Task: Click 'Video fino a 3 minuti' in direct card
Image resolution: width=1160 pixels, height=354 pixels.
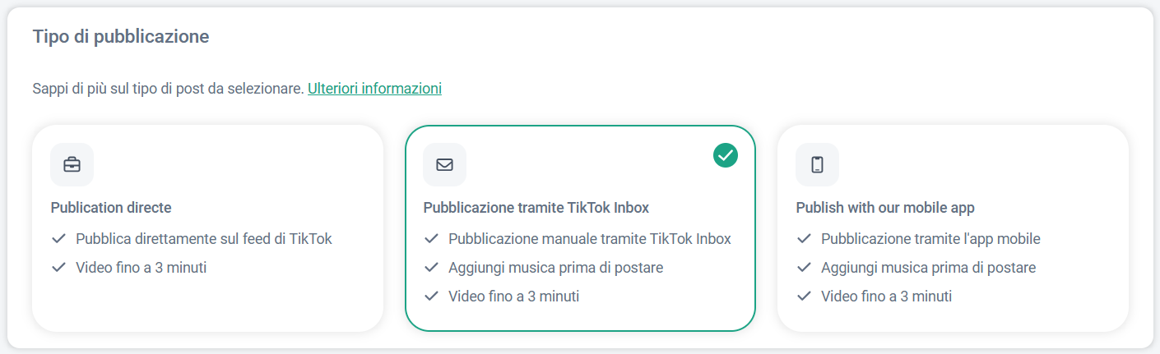Action: tap(141, 268)
